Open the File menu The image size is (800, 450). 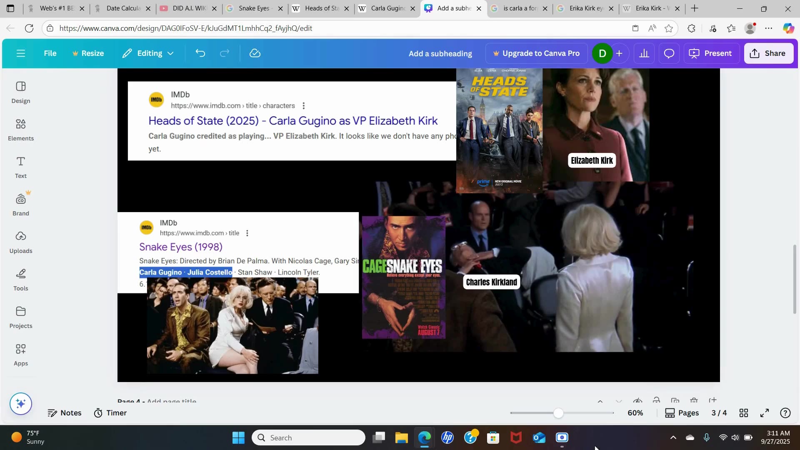[x=50, y=53]
